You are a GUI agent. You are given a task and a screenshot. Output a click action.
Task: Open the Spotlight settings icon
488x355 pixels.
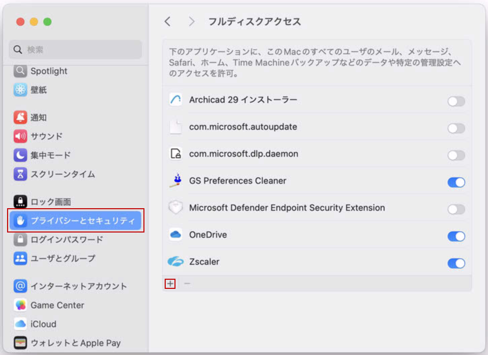20,71
